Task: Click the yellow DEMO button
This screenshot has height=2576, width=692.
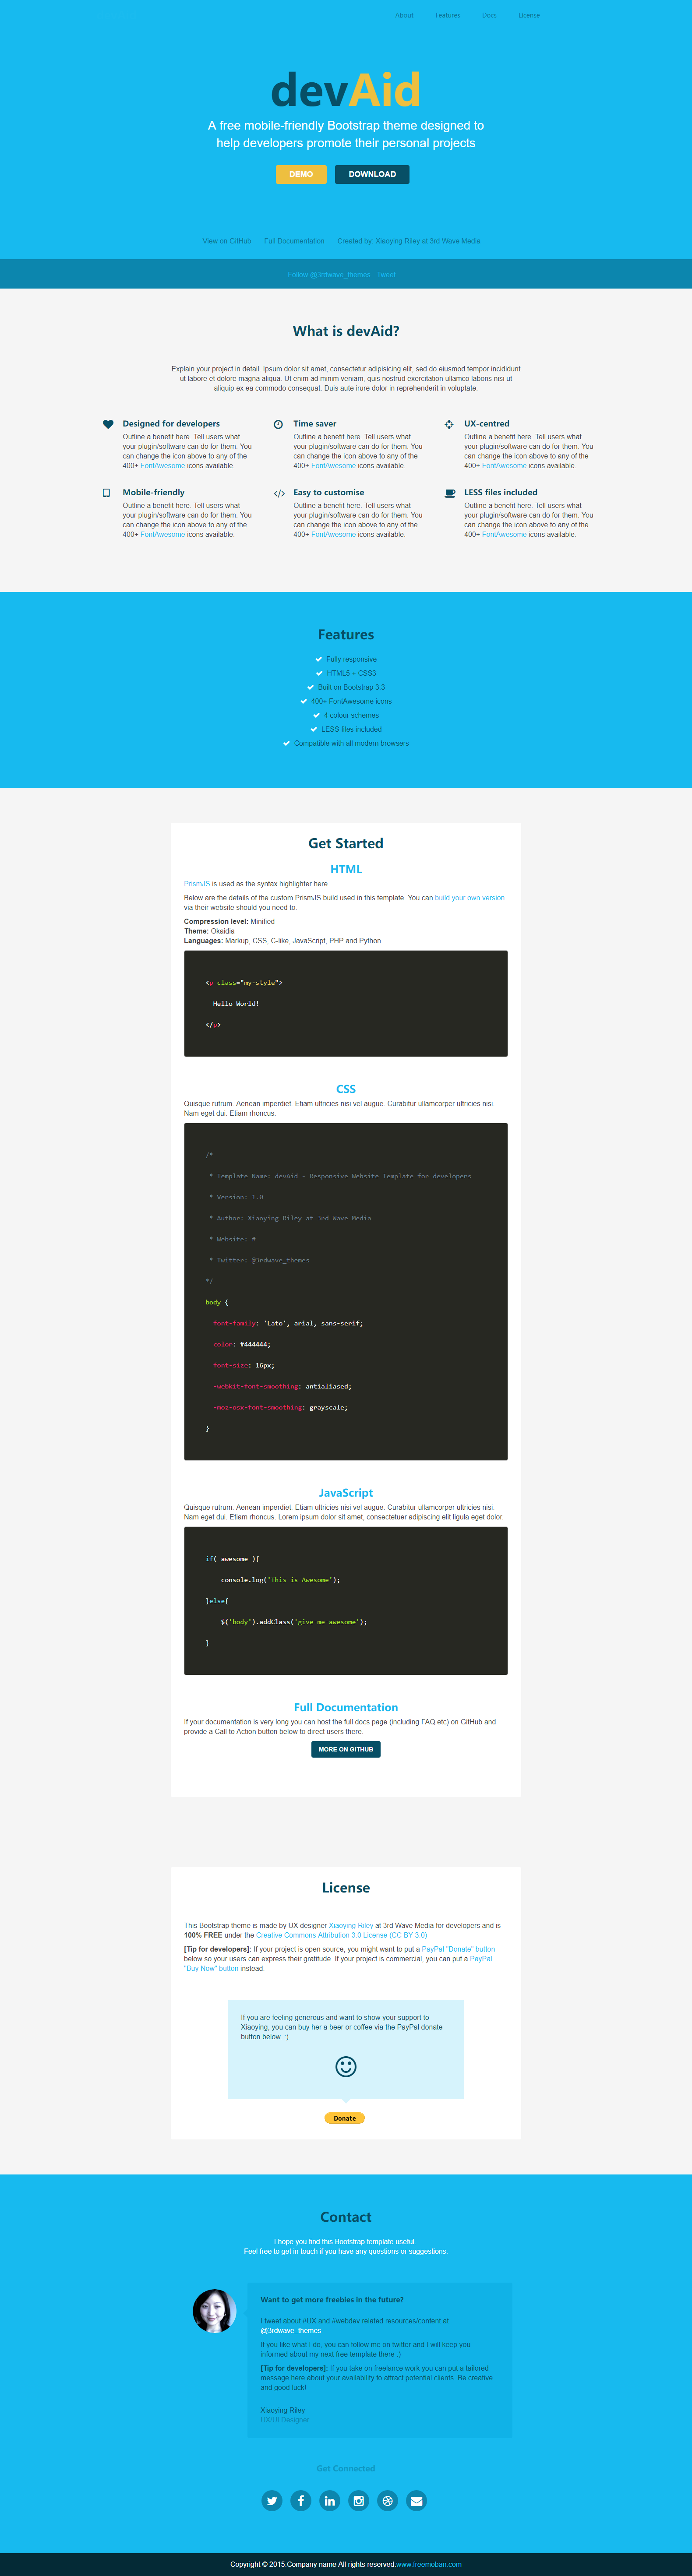Action: [x=301, y=174]
